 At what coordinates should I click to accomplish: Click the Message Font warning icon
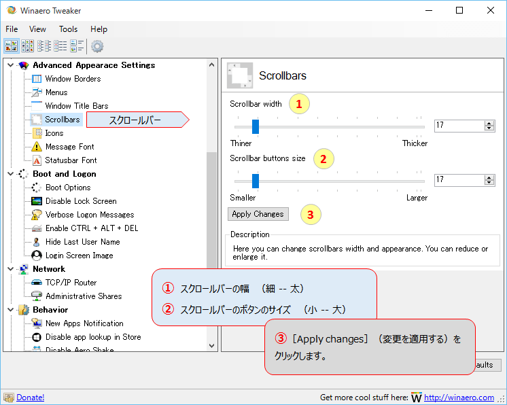click(37, 146)
